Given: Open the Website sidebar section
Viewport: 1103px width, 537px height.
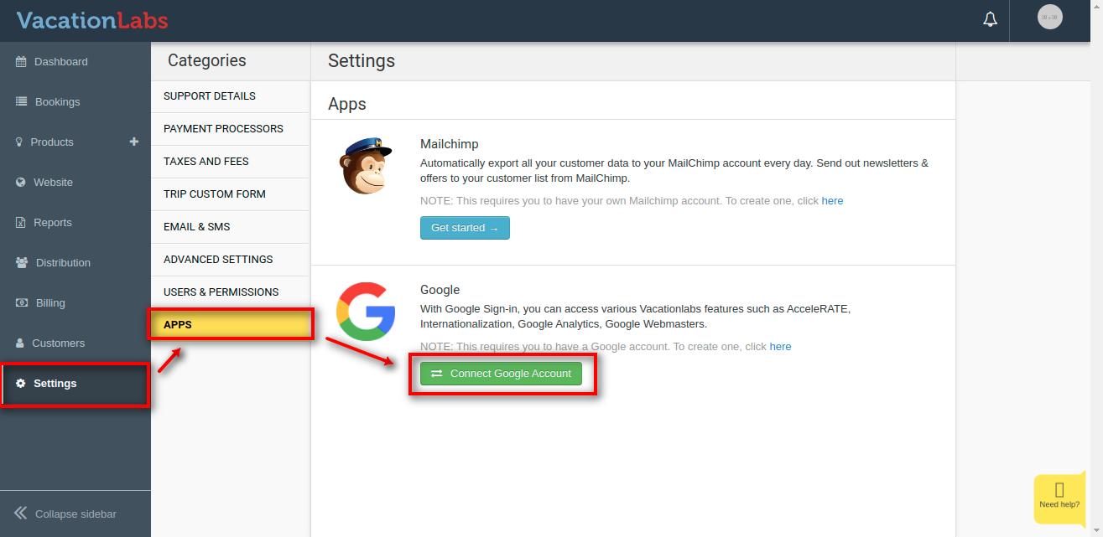Looking at the screenshot, I should click(x=53, y=183).
